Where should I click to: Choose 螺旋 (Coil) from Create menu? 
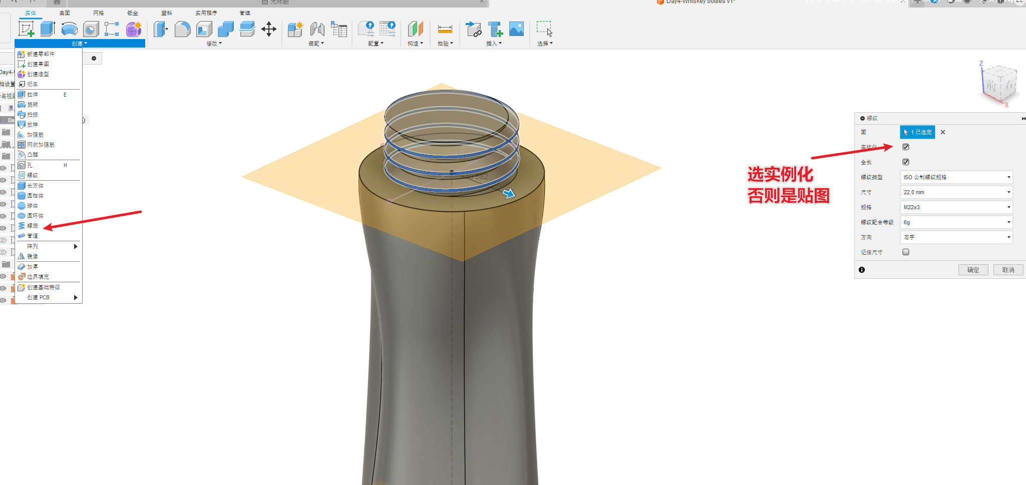(33, 226)
